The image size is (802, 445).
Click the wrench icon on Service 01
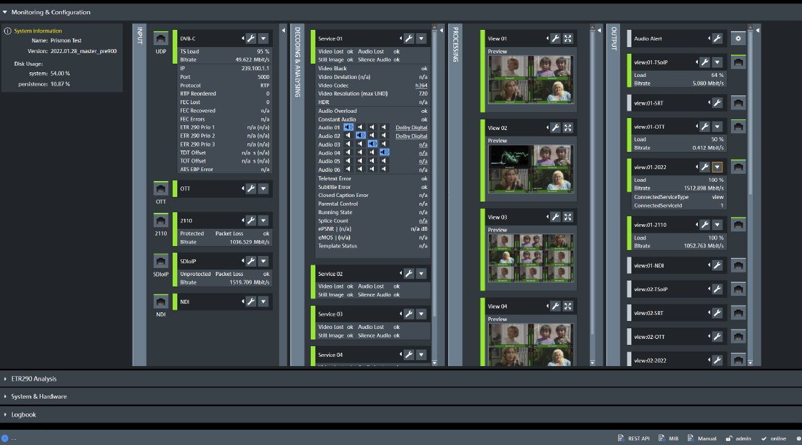tap(408, 38)
